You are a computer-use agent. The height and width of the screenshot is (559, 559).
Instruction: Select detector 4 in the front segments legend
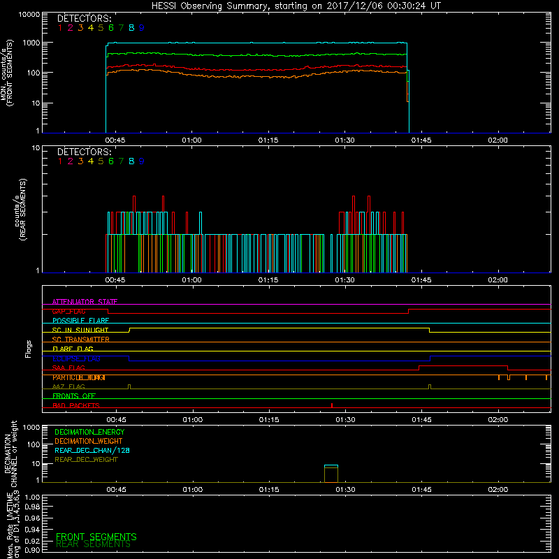coord(91,28)
